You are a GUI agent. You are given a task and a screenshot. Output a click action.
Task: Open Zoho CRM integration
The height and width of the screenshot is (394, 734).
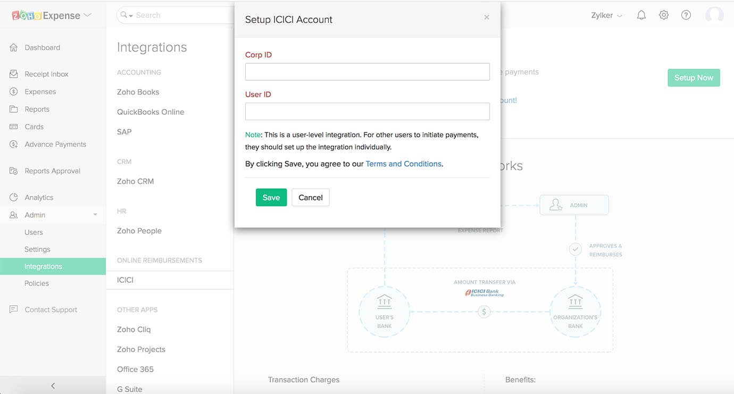136,181
